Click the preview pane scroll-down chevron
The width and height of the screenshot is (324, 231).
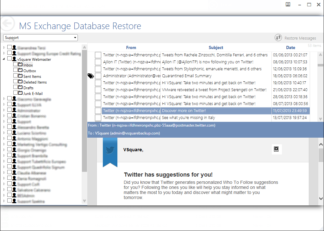click(x=321, y=198)
